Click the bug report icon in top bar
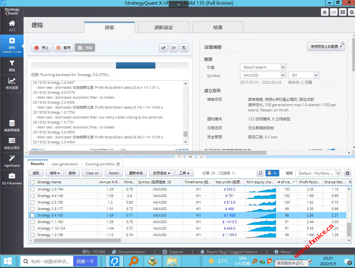355x268 pixels. pyautogui.click(x=325, y=12)
